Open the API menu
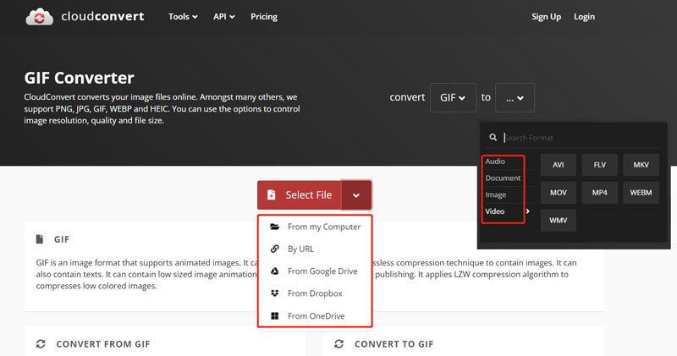677x356 pixels. (x=223, y=16)
